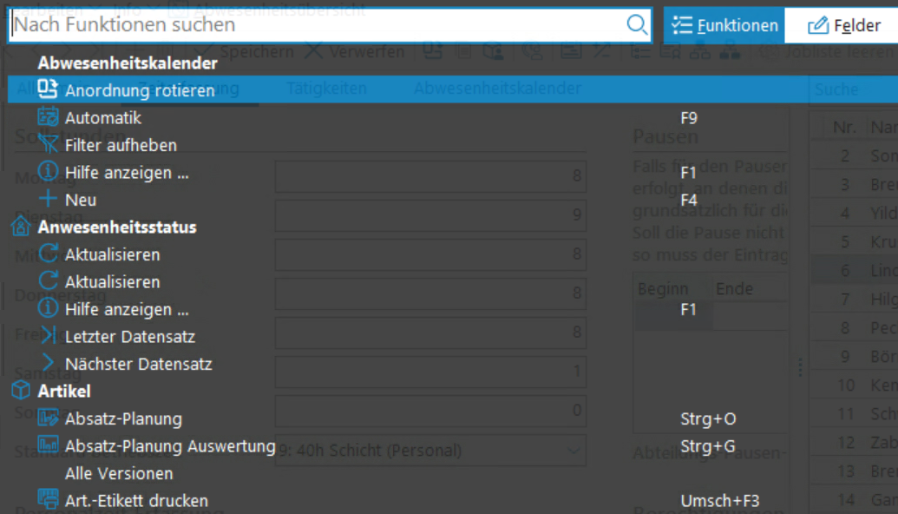
Task: Click the Abwesenheitskalender group heading
Action: (128, 63)
